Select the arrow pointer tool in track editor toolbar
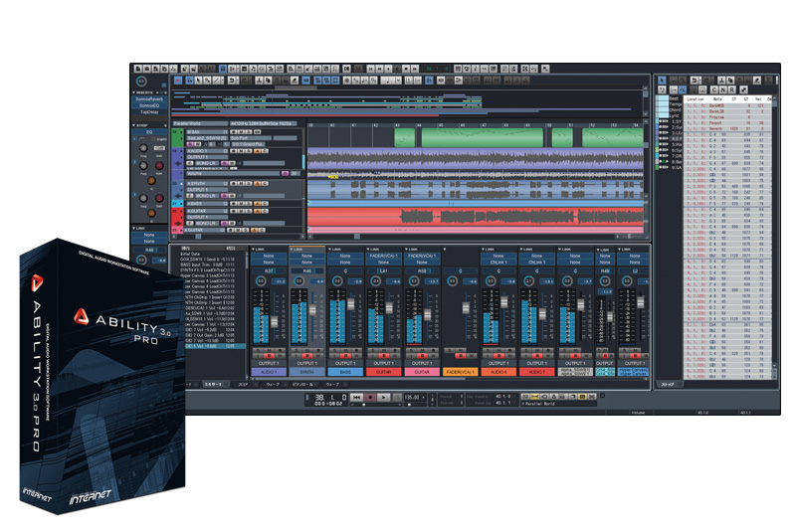 click(x=199, y=81)
